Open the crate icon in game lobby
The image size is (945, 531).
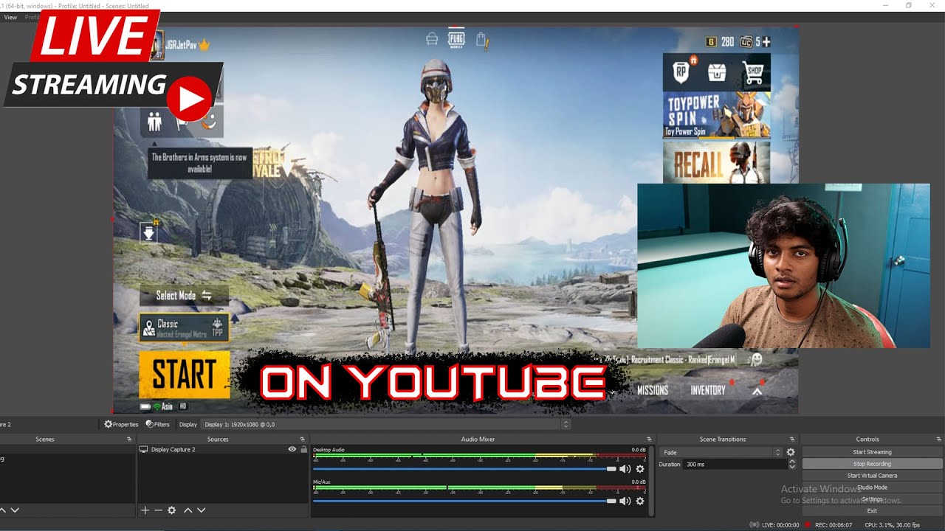pos(717,72)
